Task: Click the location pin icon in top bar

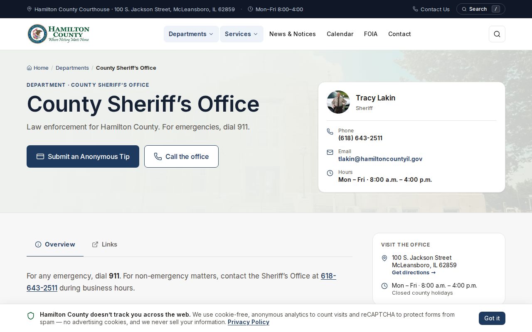Action: pyautogui.click(x=30, y=9)
